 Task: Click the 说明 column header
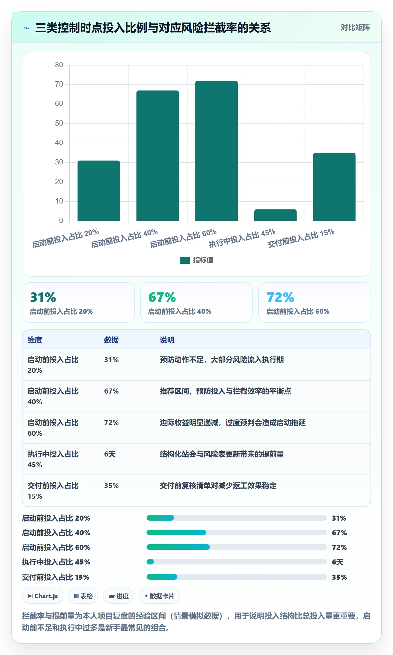click(167, 340)
